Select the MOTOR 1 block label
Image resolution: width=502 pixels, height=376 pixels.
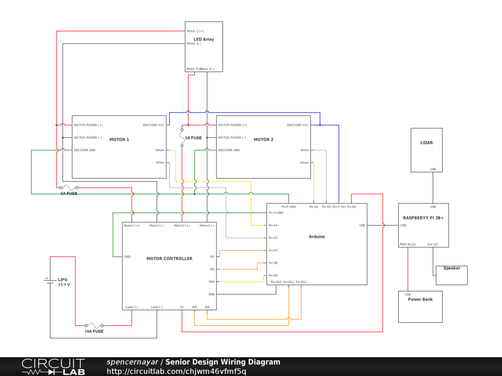(x=119, y=140)
